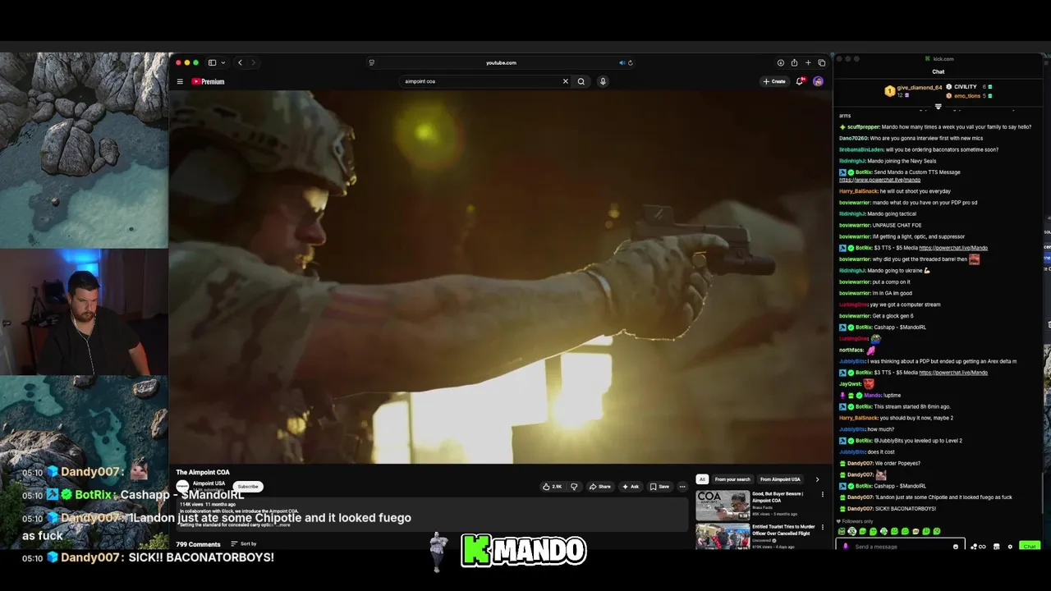Open Kick chat settings gear icon

point(1010,546)
